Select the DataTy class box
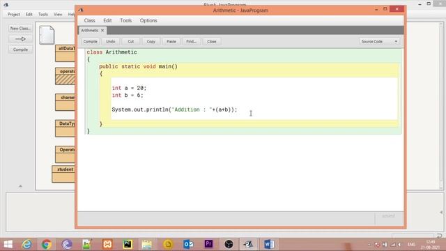The image size is (446, 251). click(x=65, y=128)
